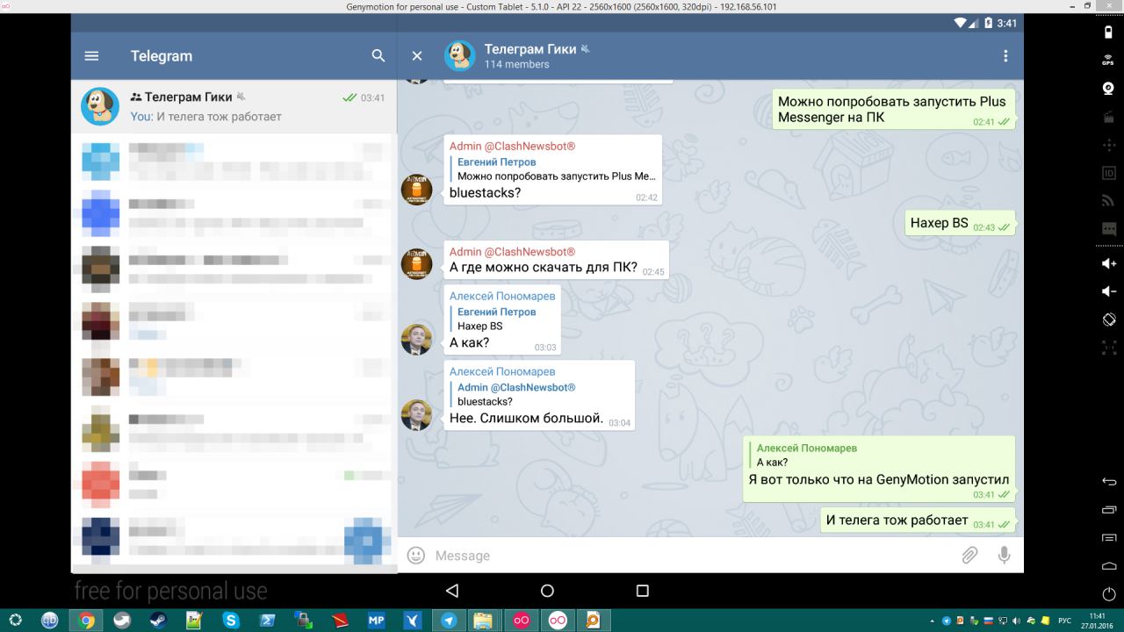Open Алексей avatar beside 'Нее. Слишком большой.'
This screenshot has width=1124, height=632.
(416, 415)
